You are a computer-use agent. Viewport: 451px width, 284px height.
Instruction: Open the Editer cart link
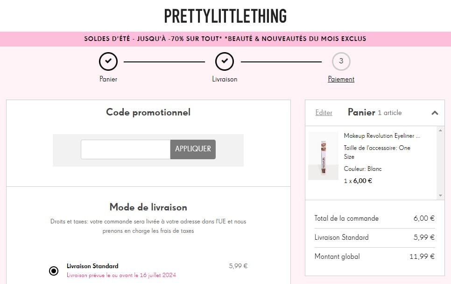point(324,113)
